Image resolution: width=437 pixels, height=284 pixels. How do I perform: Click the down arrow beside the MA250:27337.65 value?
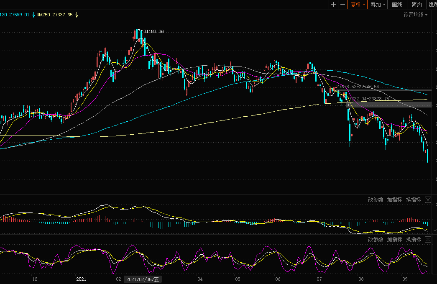pos(77,15)
